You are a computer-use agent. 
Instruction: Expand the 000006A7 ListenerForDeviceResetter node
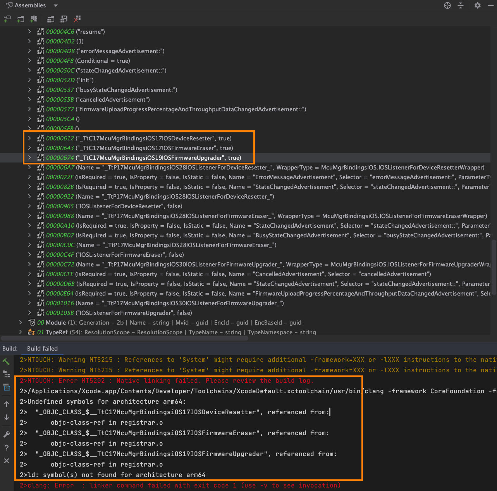click(x=29, y=167)
